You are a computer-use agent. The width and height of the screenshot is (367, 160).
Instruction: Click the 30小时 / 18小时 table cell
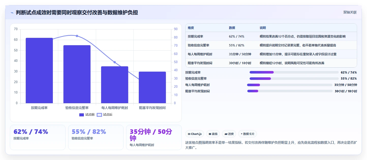pos(240,63)
